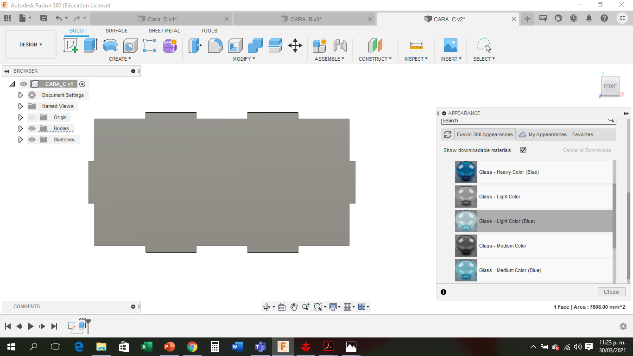Select the Create Sketch tool
This screenshot has width=633, height=356.
[x=70, y=45]
